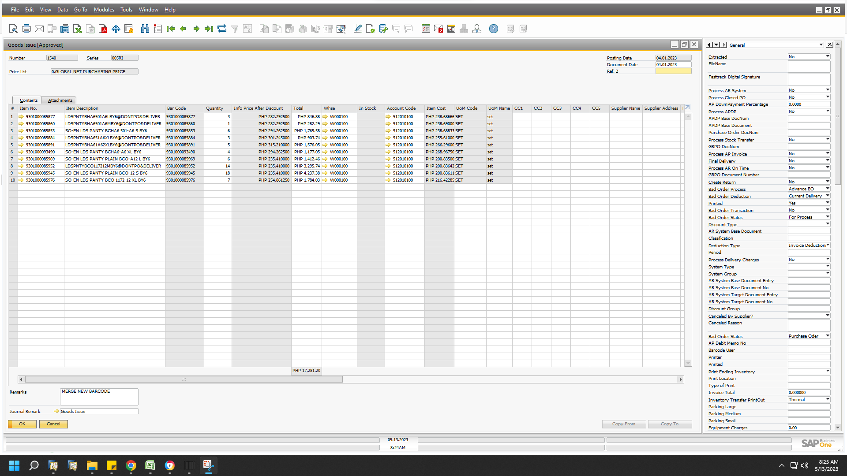This screenshot has height=476, width=847.
Task: Open the General category dropdown
Action: coord(821,45)
